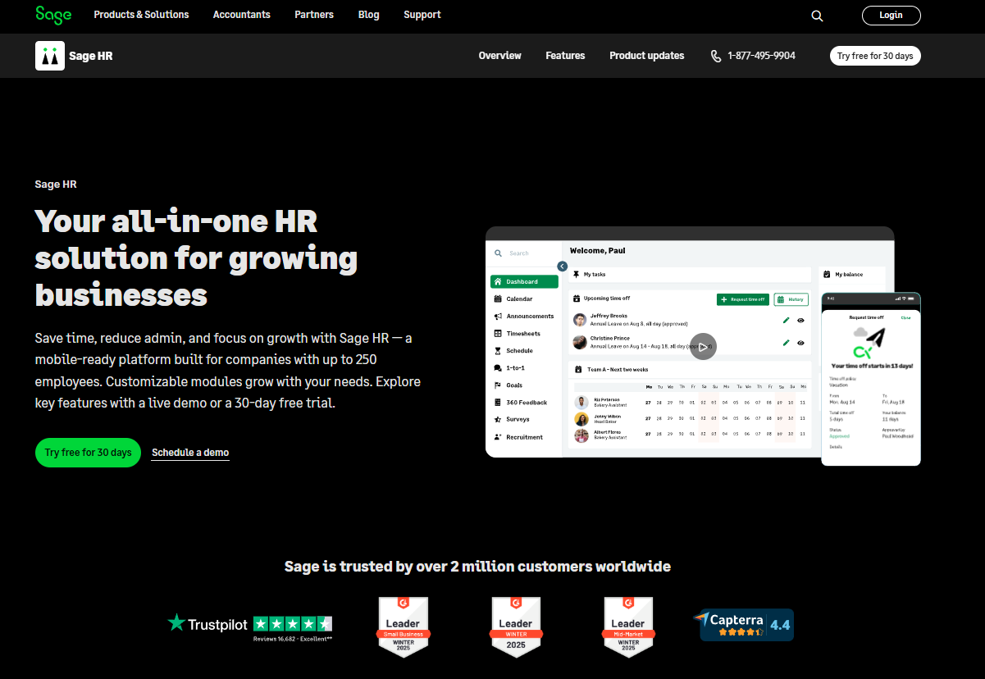Click the My tasks pin icon
Image resolution: width=985 pixels, height=679 pixels.
[577, 275]
